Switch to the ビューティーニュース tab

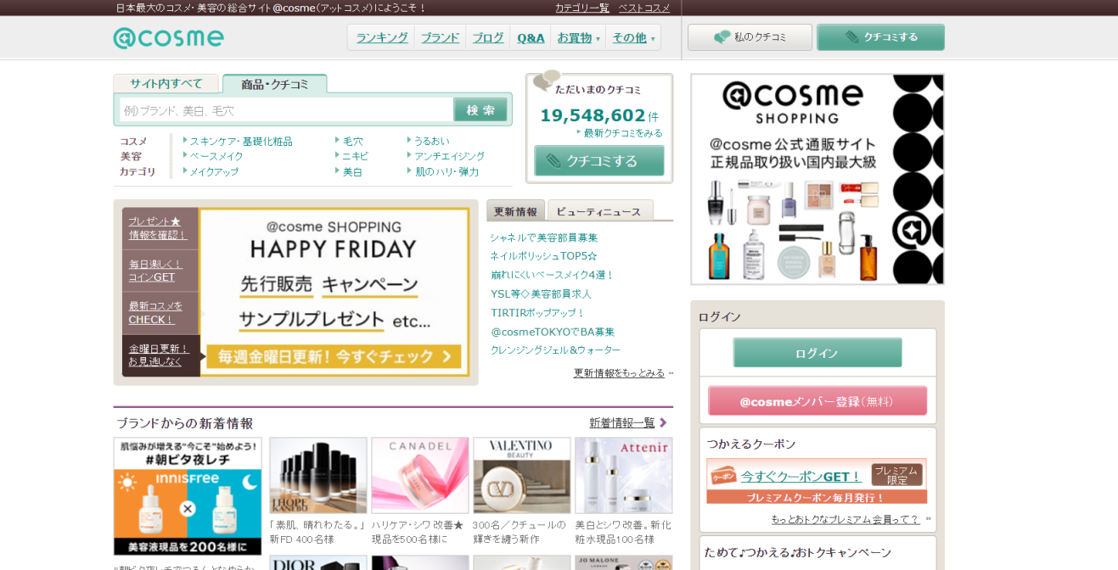click(x=600, y=210)
